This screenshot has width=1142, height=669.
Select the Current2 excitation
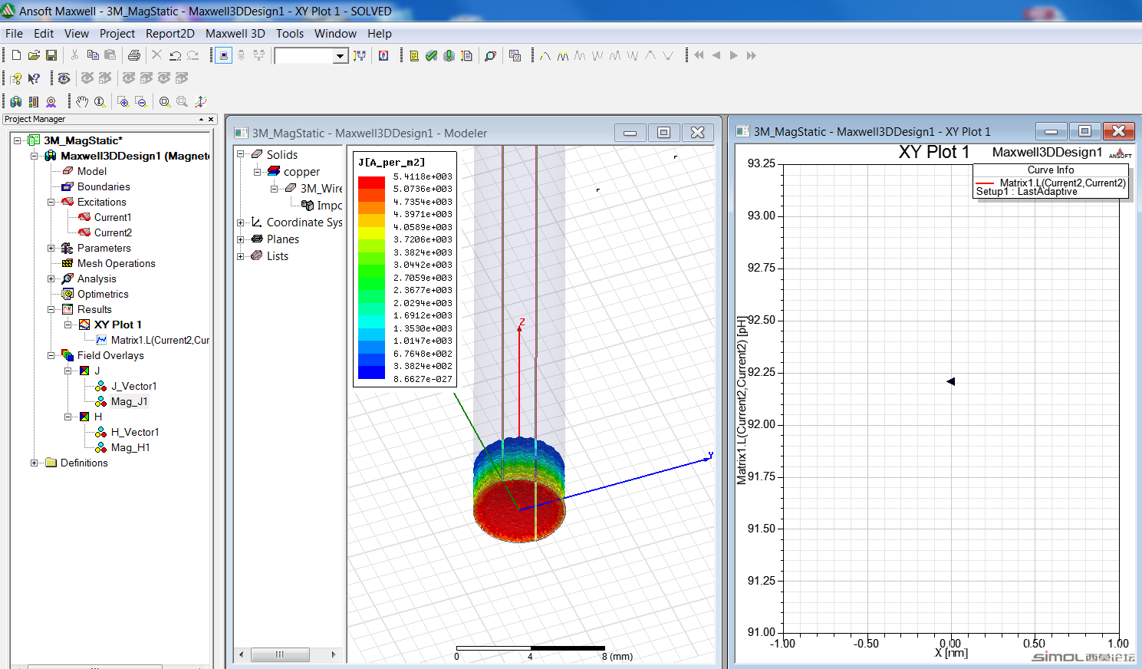coord(113,232)
